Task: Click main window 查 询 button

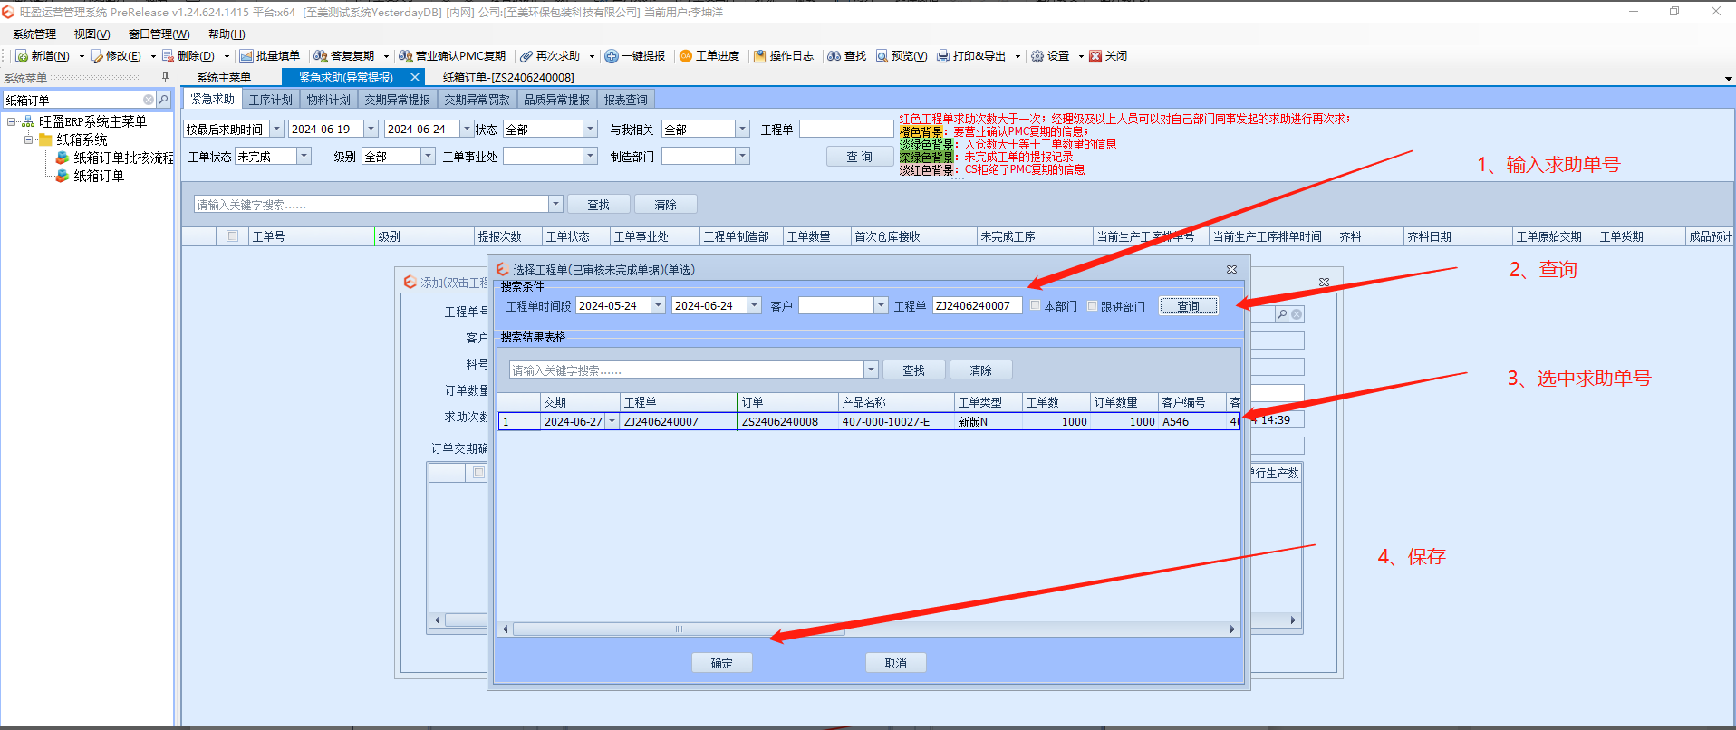Action: tap(859, 157)
